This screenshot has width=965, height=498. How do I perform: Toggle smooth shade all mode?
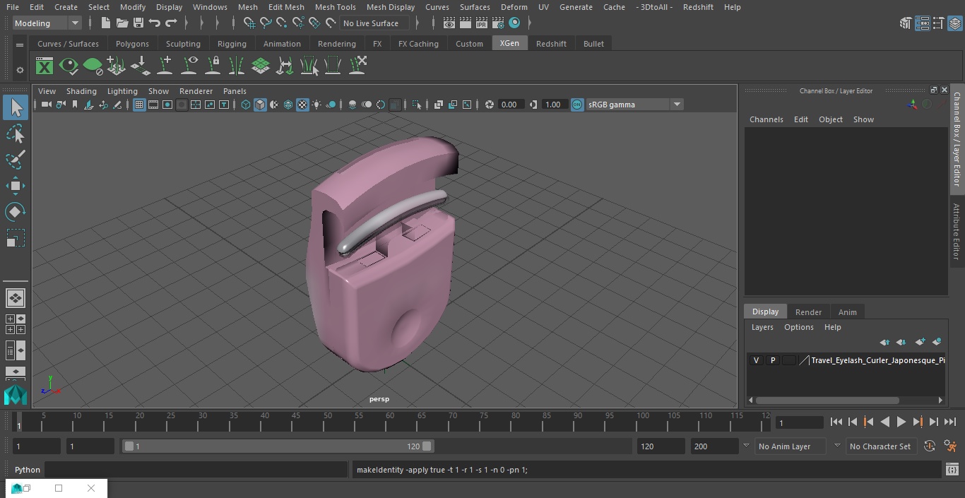260,105
